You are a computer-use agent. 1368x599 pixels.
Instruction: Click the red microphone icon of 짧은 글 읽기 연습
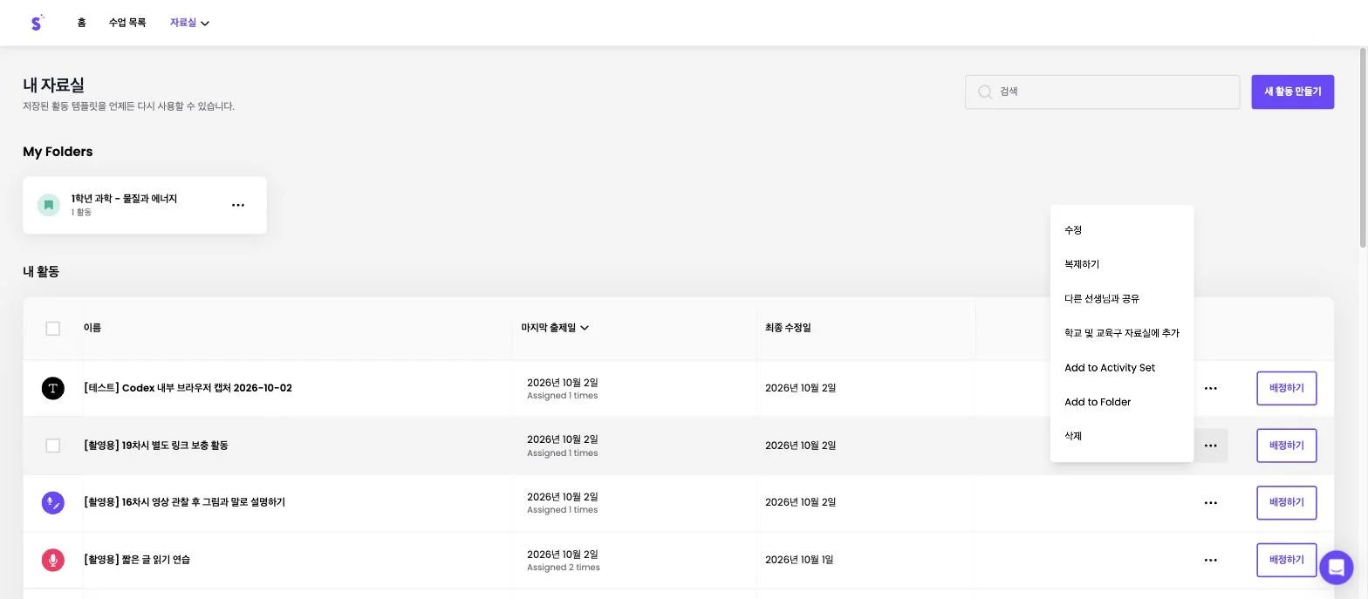click(x=53, y=560)
